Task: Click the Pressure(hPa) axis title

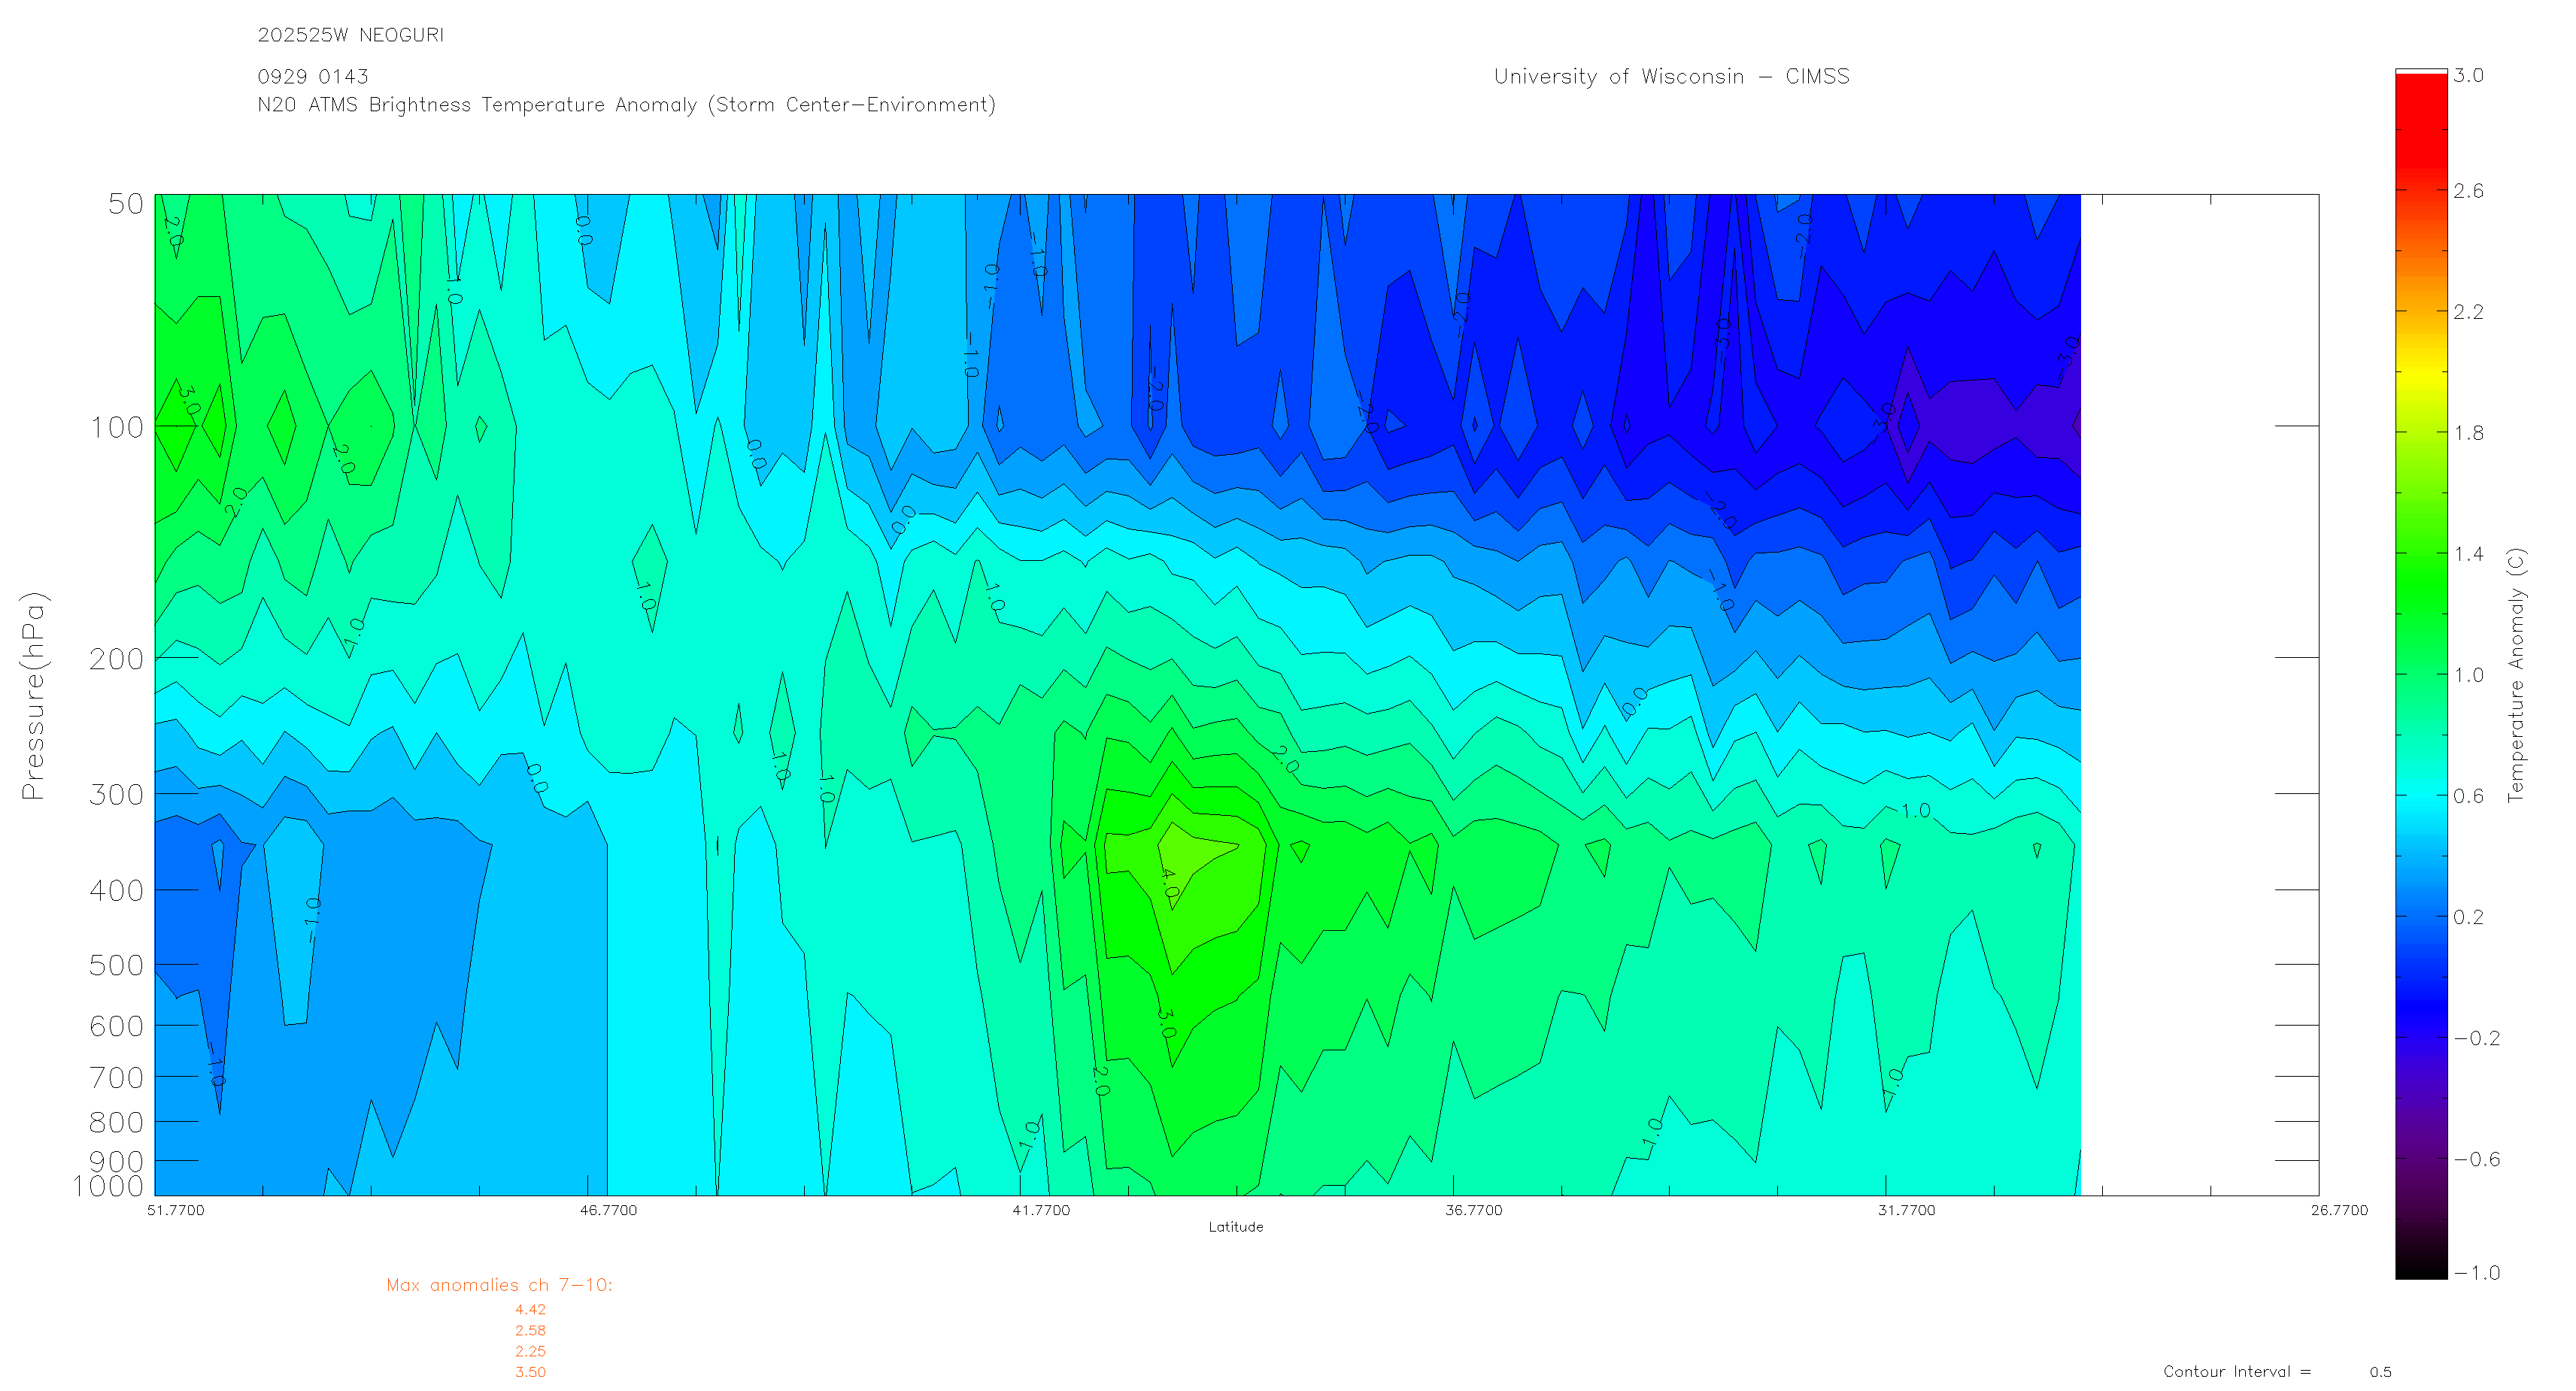Action: click(33, 696)
